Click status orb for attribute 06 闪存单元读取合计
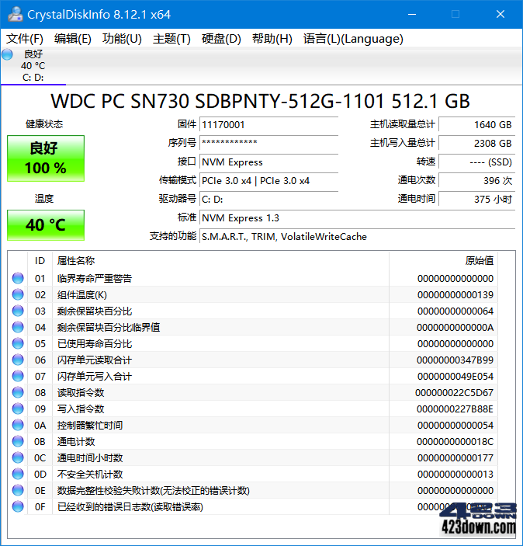Screen dimensions: 523x546 (18, 360)
